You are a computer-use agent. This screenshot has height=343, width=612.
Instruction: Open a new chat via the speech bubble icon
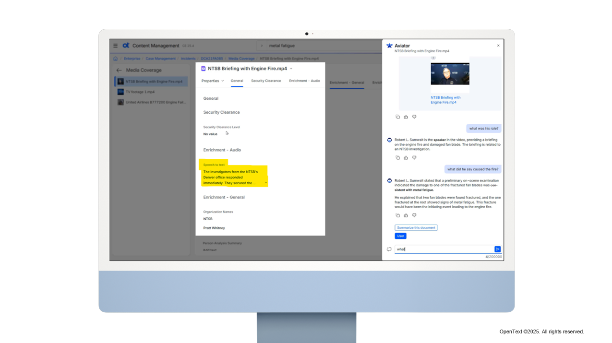pos(389,249)
